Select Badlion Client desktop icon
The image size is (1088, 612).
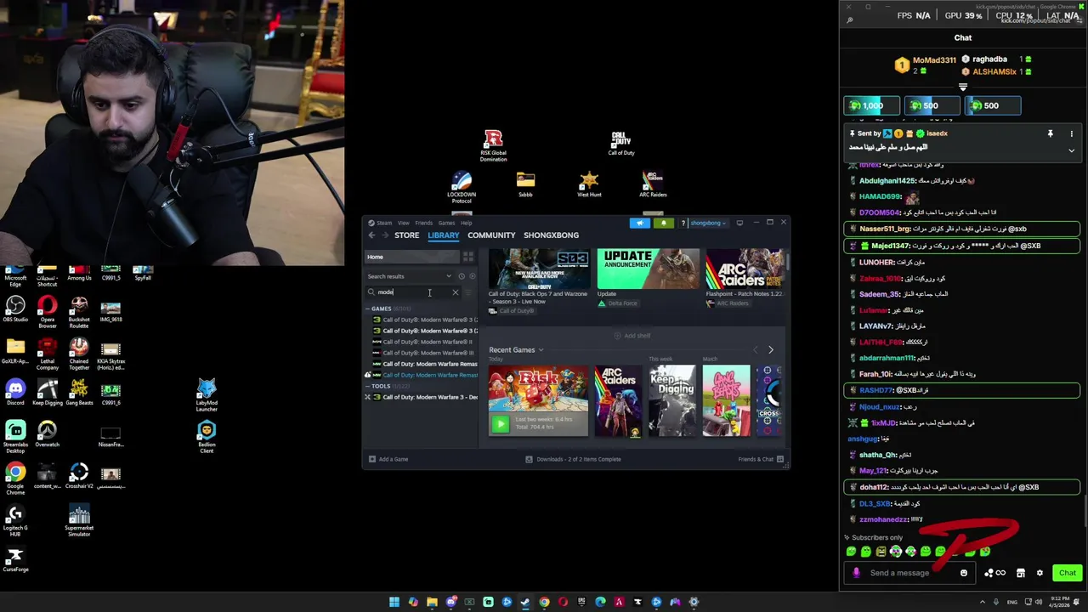[207, 437]
